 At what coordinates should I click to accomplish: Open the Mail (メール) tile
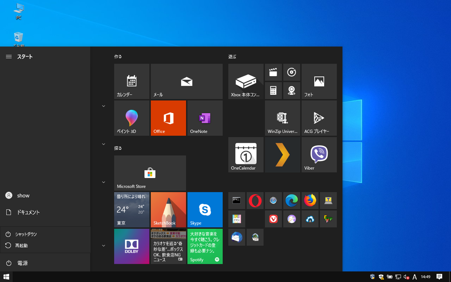(x=187, y=81)
